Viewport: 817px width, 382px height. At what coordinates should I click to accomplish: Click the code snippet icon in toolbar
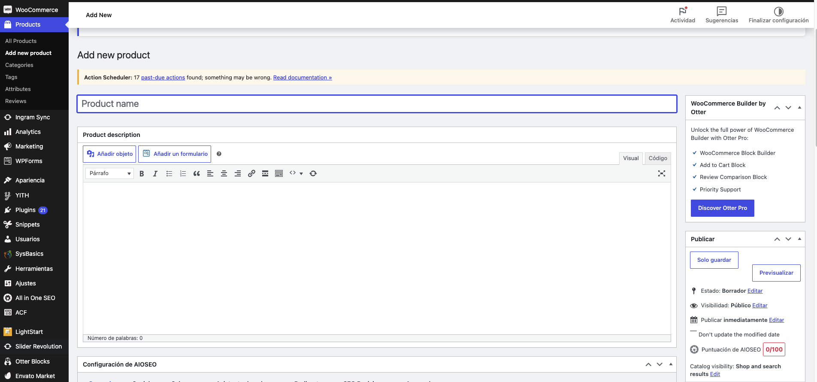(x=293, y=173)
